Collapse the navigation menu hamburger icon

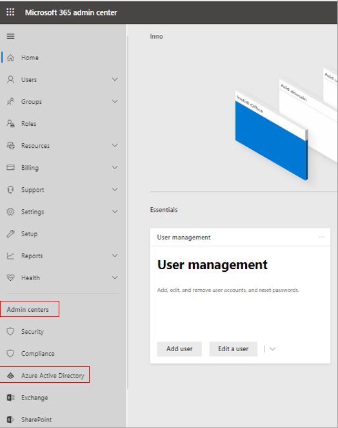[10, 36]
